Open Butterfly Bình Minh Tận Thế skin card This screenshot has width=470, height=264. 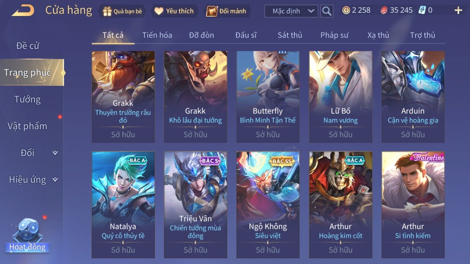pyautogui.click(x=268, y=97)
